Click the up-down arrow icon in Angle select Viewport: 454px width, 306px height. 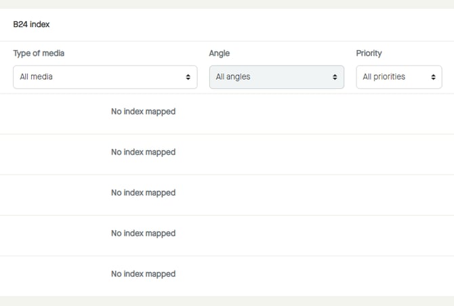tap(335, 77)
